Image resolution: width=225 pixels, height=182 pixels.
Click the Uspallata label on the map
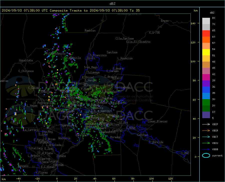click(x=26, y=60)
